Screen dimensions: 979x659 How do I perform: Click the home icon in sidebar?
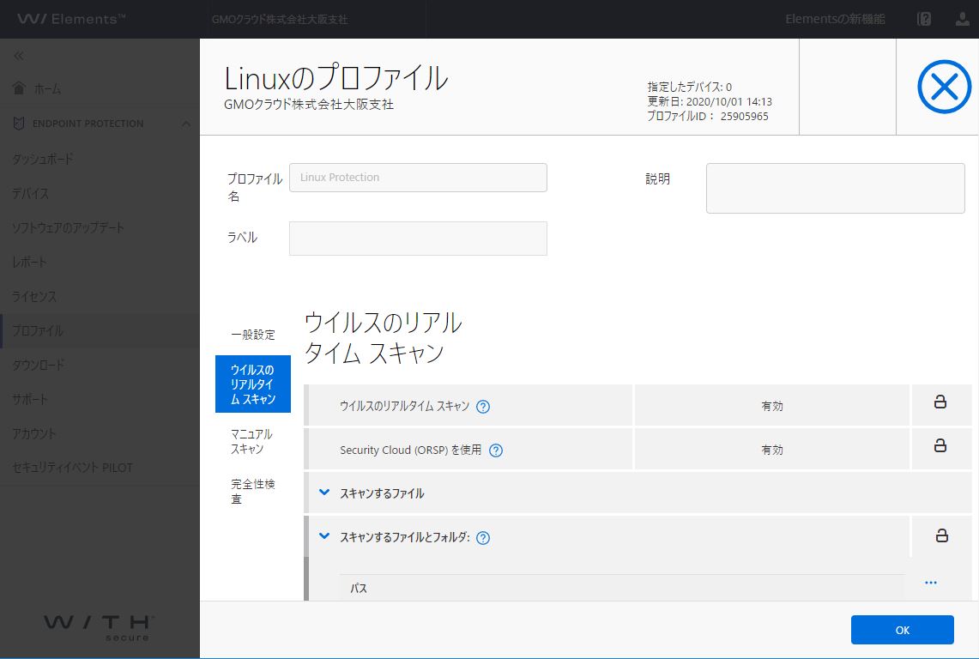pyautogui.click(x=20, y=88)
